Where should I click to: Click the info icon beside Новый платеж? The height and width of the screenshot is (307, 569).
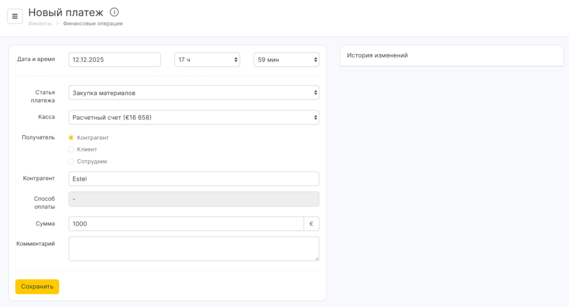pos(114,12)
